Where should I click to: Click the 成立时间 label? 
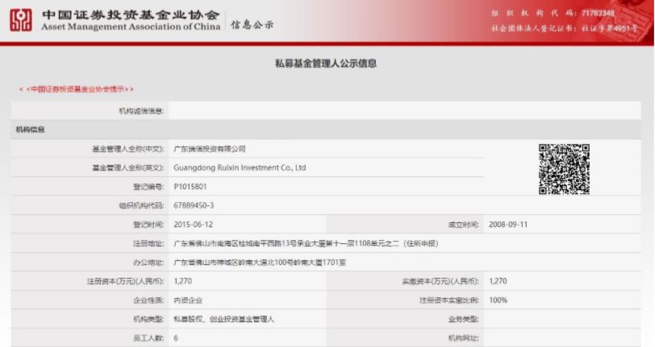463,225
